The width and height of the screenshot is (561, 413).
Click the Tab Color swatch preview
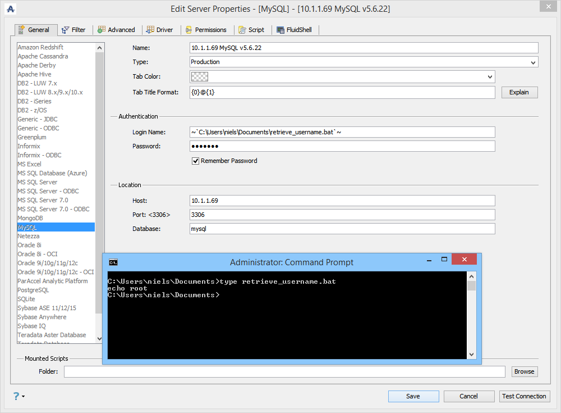(x=199, y=76)
